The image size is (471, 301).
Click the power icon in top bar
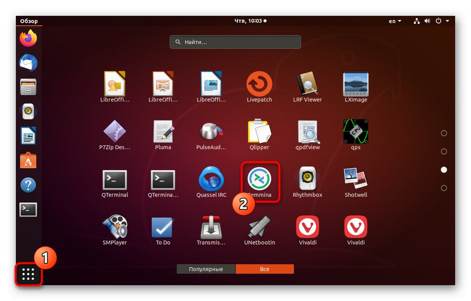point(439,21)
